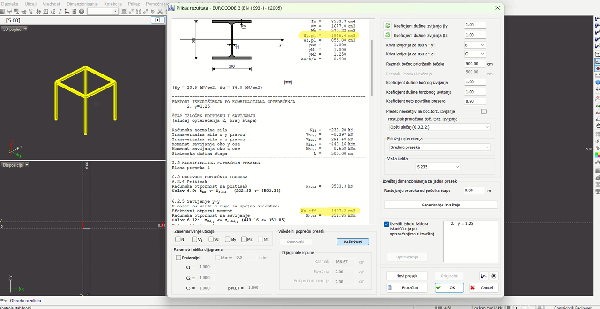Click the ortho angle icon in the right toolbar
Screen dimensions: 600x309
click(597, 61)
